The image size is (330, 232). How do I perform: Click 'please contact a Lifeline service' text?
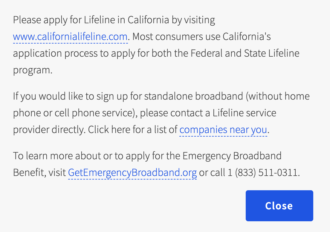point(208,113)
